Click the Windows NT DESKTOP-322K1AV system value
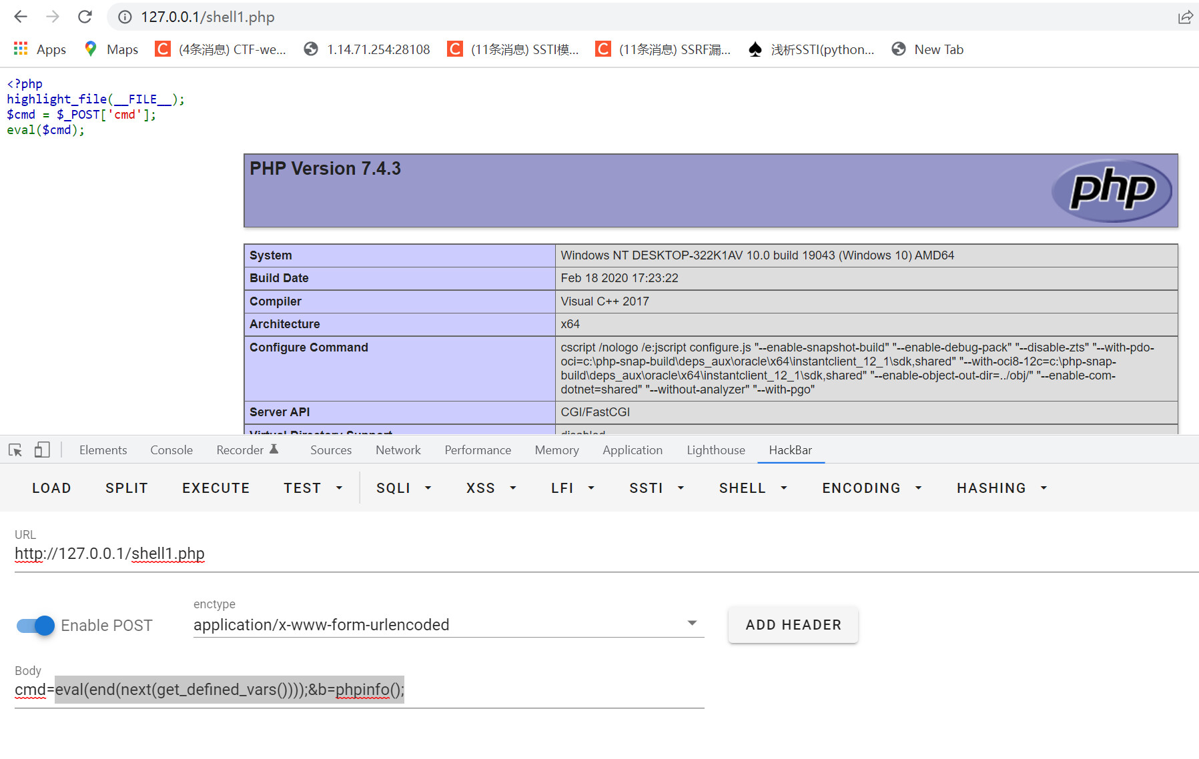The height and width of the screenshot is (759, 1199). 757,255
